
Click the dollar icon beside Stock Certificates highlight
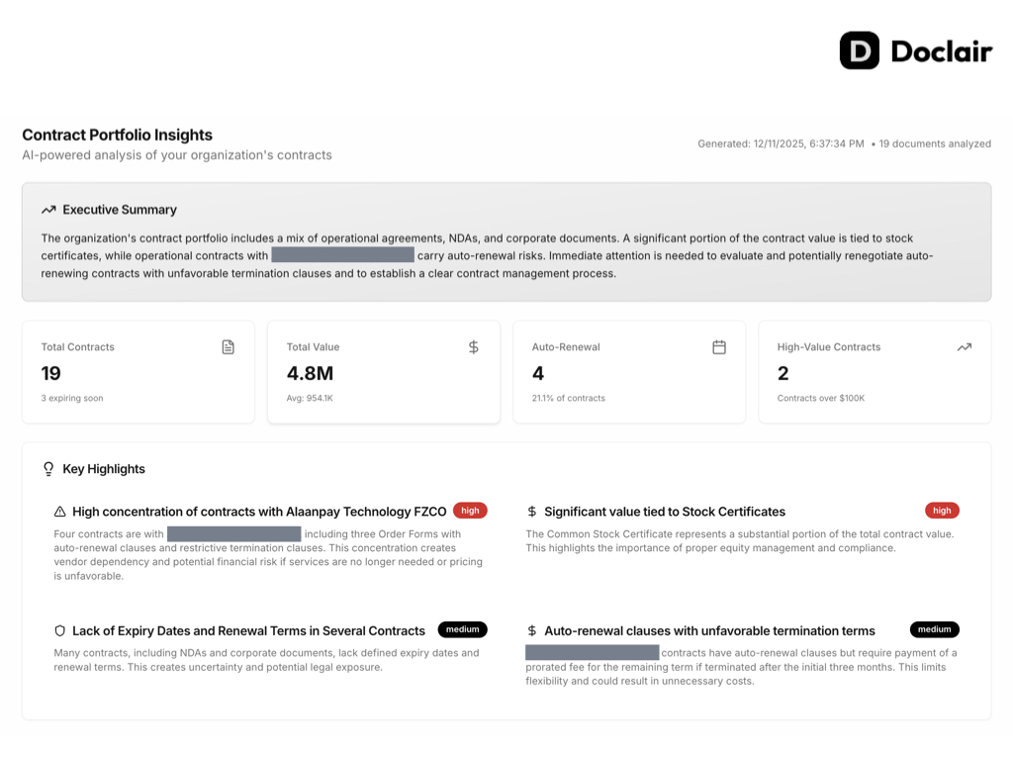point(531,512)
